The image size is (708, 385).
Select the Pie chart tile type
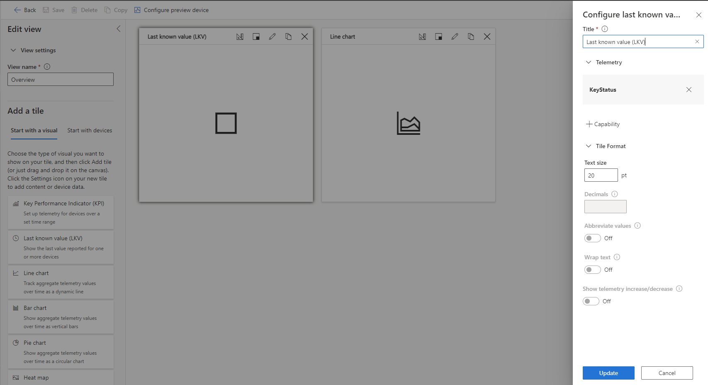[61, 352]
